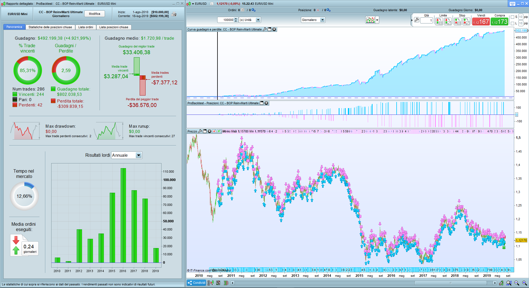Click the zoom out magnifier icon
Viewport: 529px width, 288px height.
pyautogui.click(x=517, y=283)
